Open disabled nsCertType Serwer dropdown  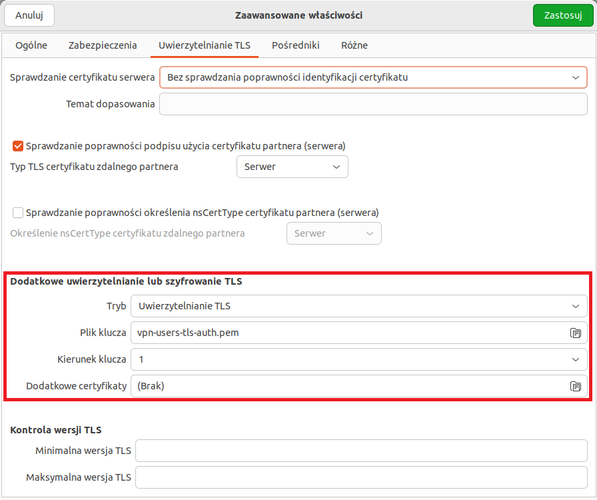click(334, 233)
